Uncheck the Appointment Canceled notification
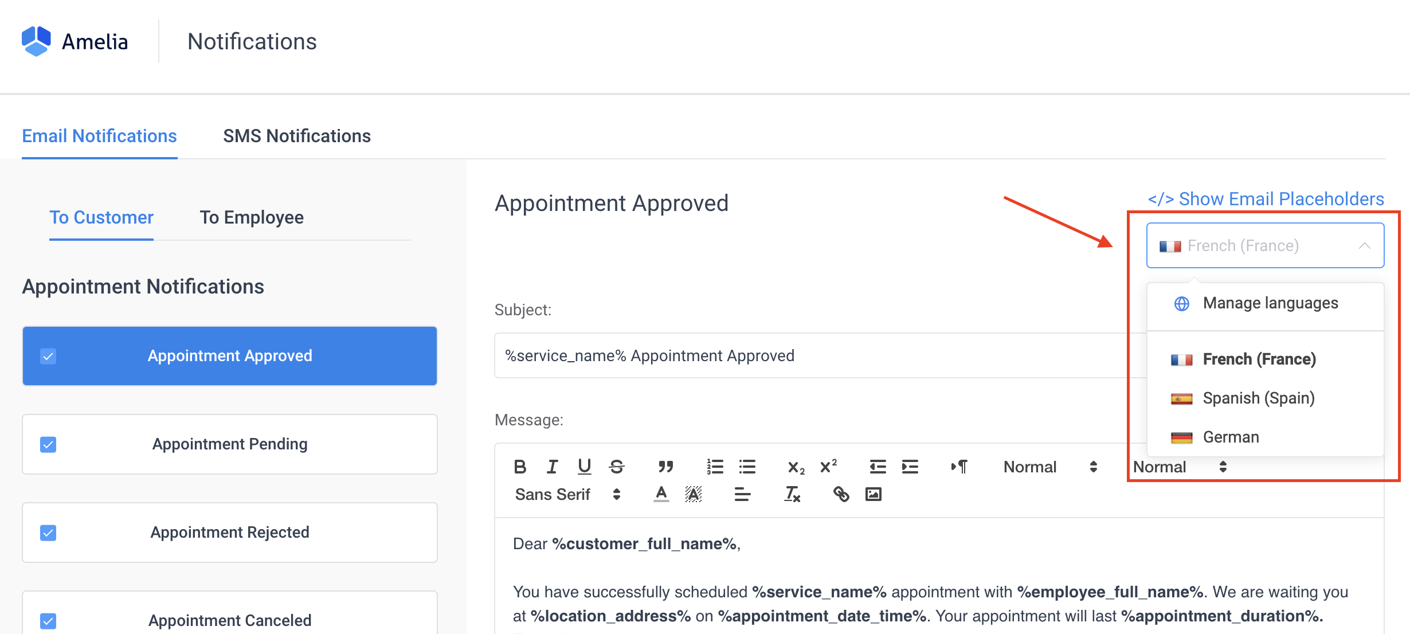 (x=48, y=620)
